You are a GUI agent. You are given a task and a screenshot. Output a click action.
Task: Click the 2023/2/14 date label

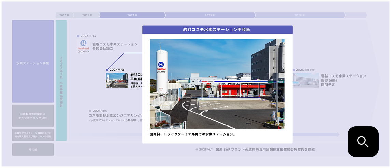click(x=88, y=36)
